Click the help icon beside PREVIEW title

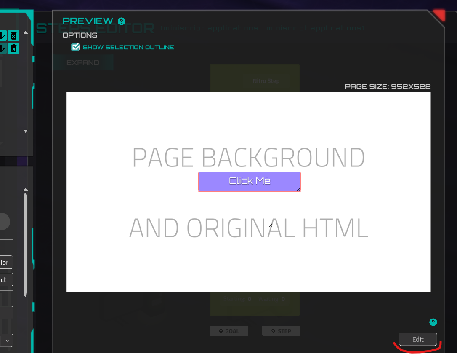122,21
